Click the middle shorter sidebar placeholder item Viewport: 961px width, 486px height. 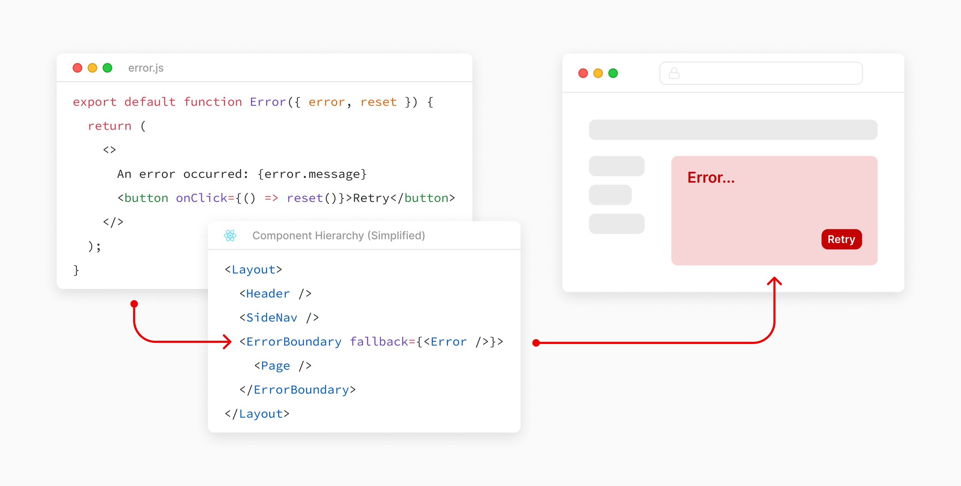point(610,195)
